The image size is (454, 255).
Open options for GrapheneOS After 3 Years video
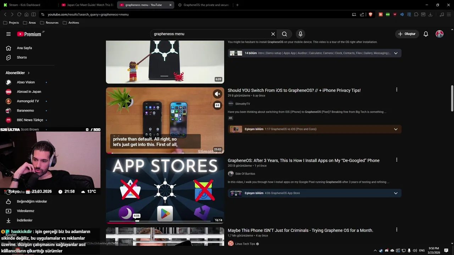pyautogui.click(x=397, y=160)
